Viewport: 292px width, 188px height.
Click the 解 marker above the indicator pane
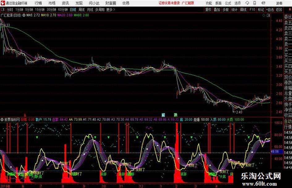tap(163, 115)
